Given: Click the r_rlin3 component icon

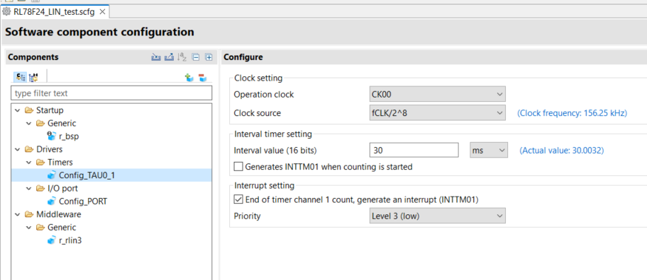Looking at the screenshot, I should click(52, 240).
